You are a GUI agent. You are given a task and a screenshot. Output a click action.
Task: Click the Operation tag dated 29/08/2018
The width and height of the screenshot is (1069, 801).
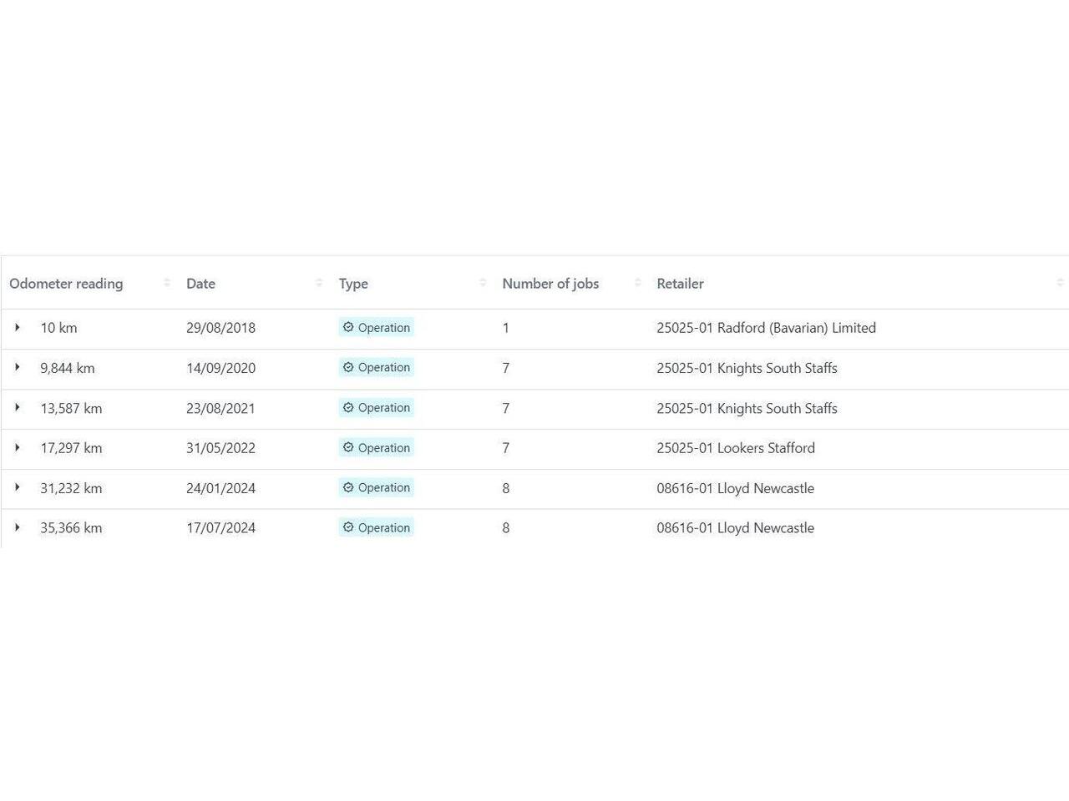pos(377,328)
